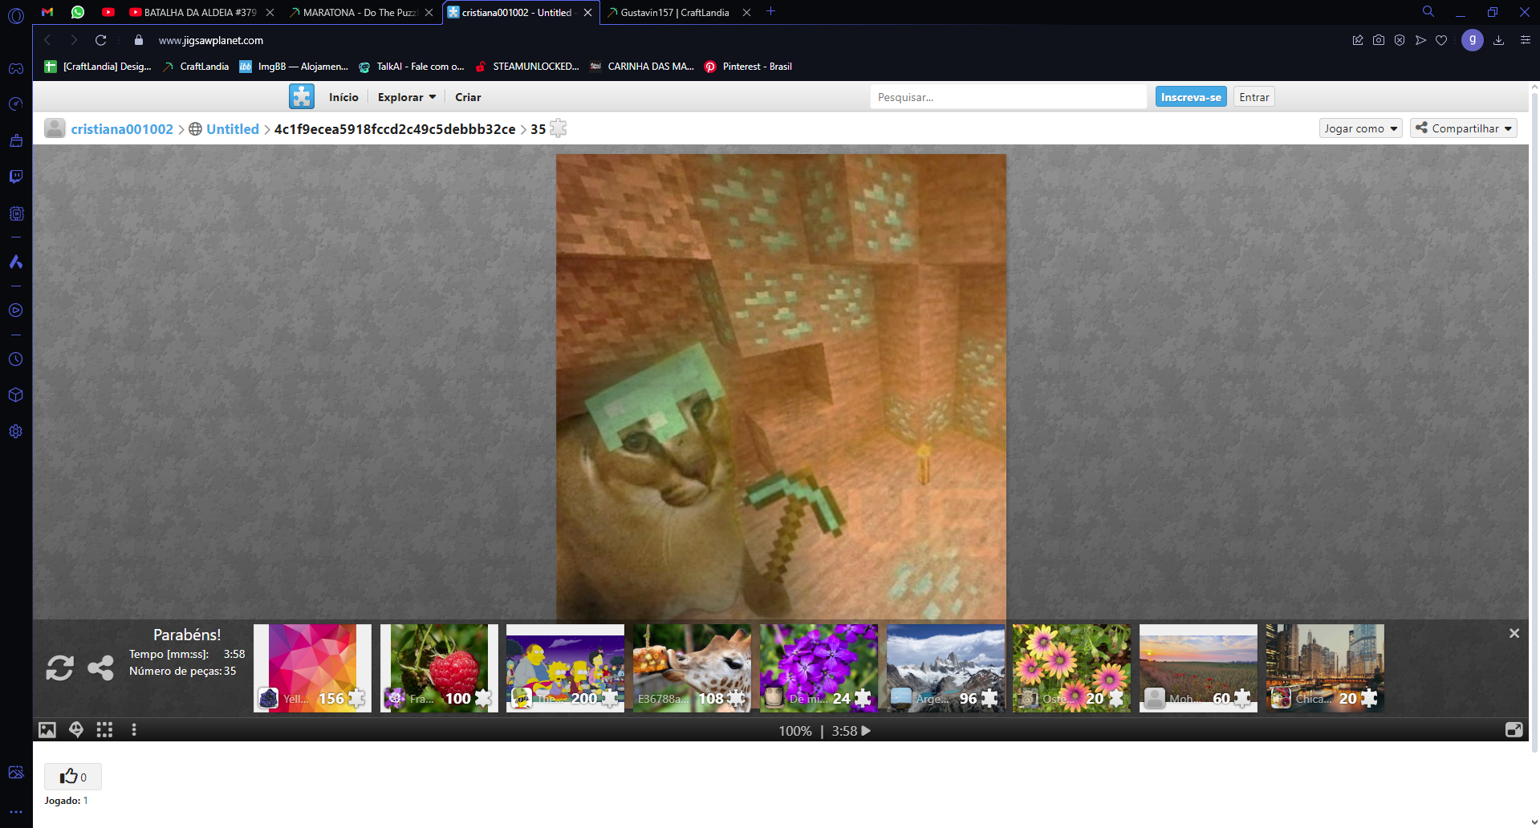Like the puzzle with thumbs-up button
Image resolution: width=1540 pixels, height=828 pixels.
click(x=73, y=777)
